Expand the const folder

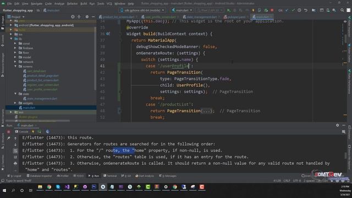point(15,43)
